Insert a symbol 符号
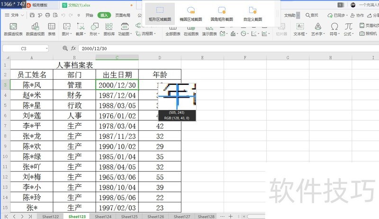Image resolution: width=379 pixels, height=219 pixels. (x=335, y=29)
